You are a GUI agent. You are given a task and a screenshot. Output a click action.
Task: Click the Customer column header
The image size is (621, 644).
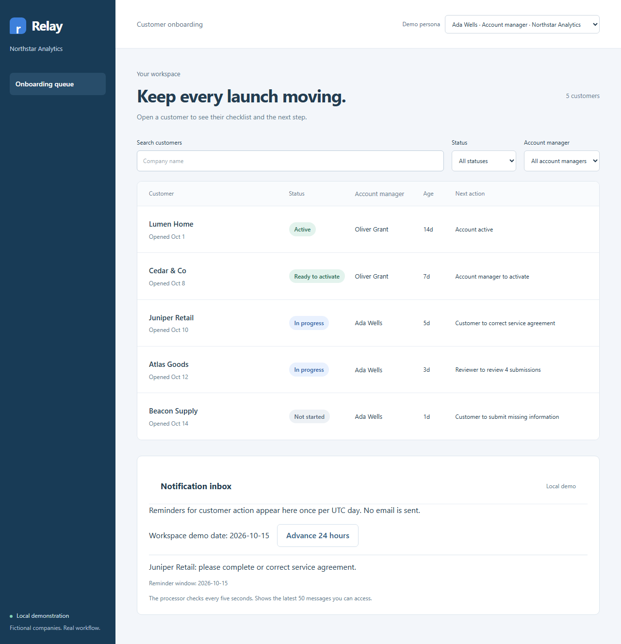pos(161,194)
